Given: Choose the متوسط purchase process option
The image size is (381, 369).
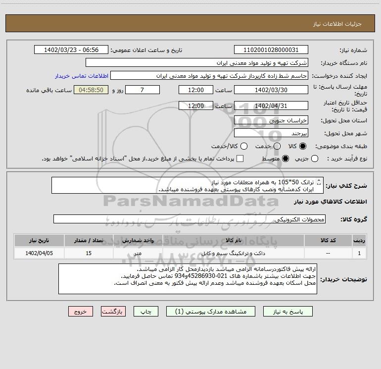Looking at the screenshot, I should [x=286, y=158].
